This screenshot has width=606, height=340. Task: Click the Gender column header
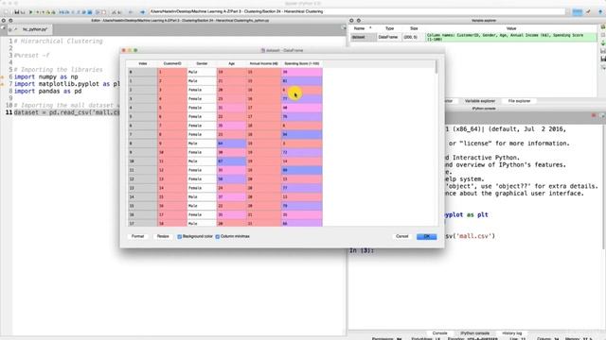click(202, 63)
